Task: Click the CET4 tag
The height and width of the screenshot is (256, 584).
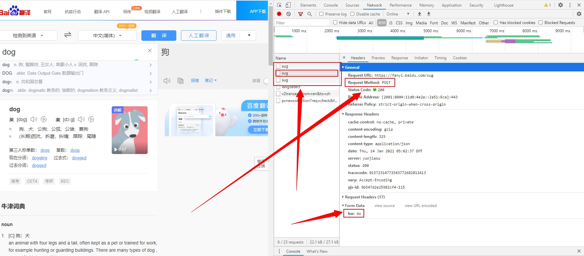Action: click(x=32, y=181)
